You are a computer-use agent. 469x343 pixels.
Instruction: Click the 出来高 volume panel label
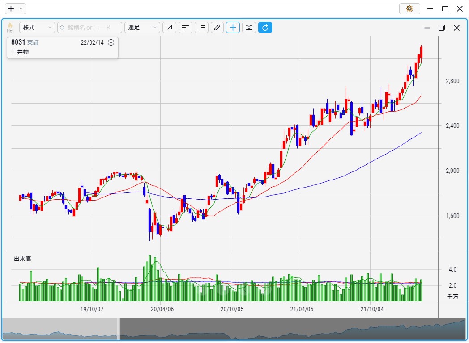[22, 259]
